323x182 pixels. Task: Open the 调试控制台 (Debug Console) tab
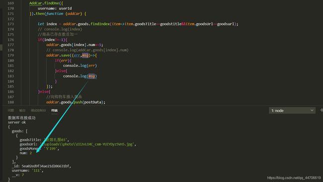[x=38, y=111]
